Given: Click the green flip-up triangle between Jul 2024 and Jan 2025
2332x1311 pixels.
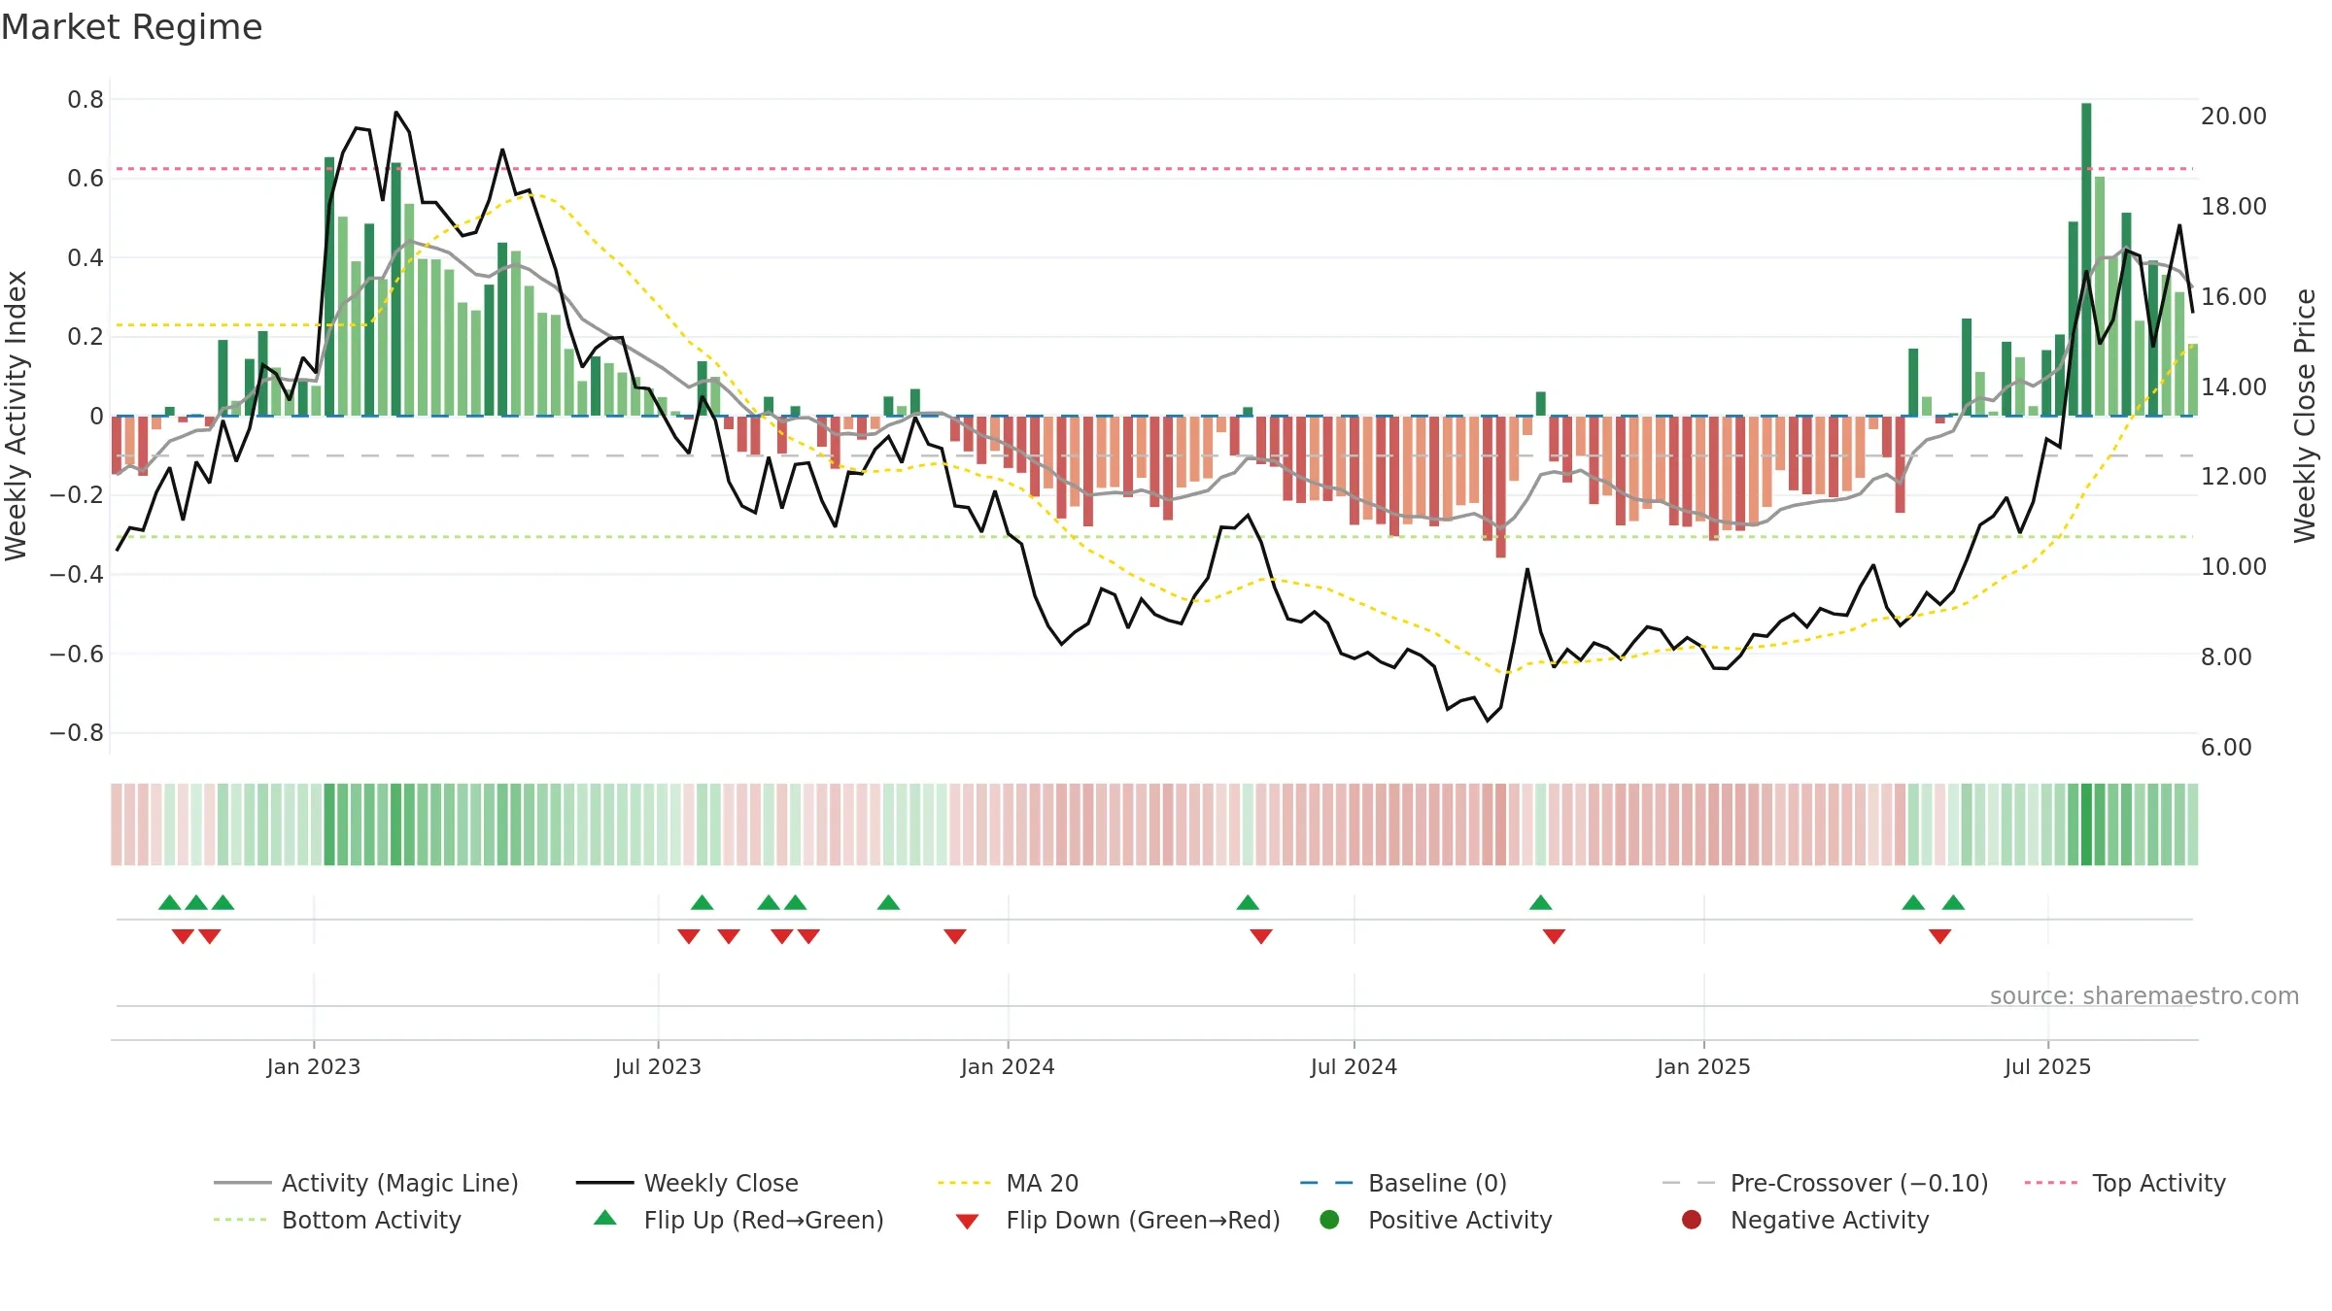Looking at the screenshot, I should pyautogui.click(x=1540, y=903).
